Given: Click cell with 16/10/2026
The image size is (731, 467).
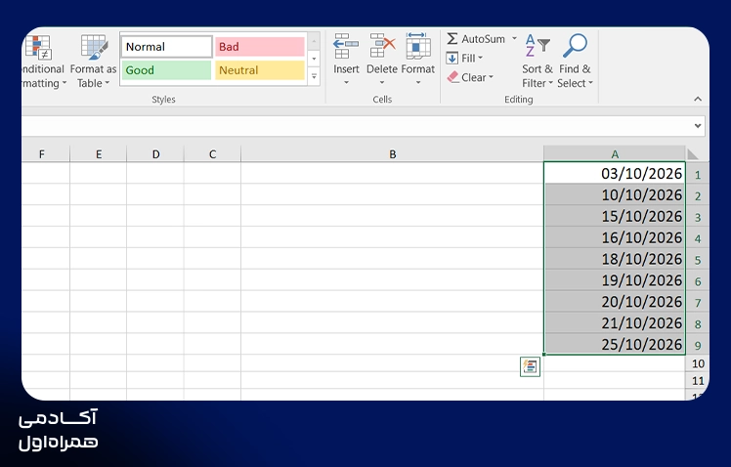Looking at the screenshot, I should (615, 237).
